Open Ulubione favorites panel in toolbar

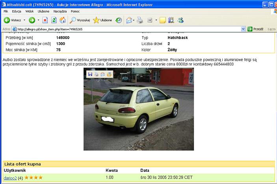102,20
